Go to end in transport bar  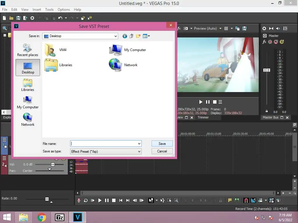(x=128, y=200)
